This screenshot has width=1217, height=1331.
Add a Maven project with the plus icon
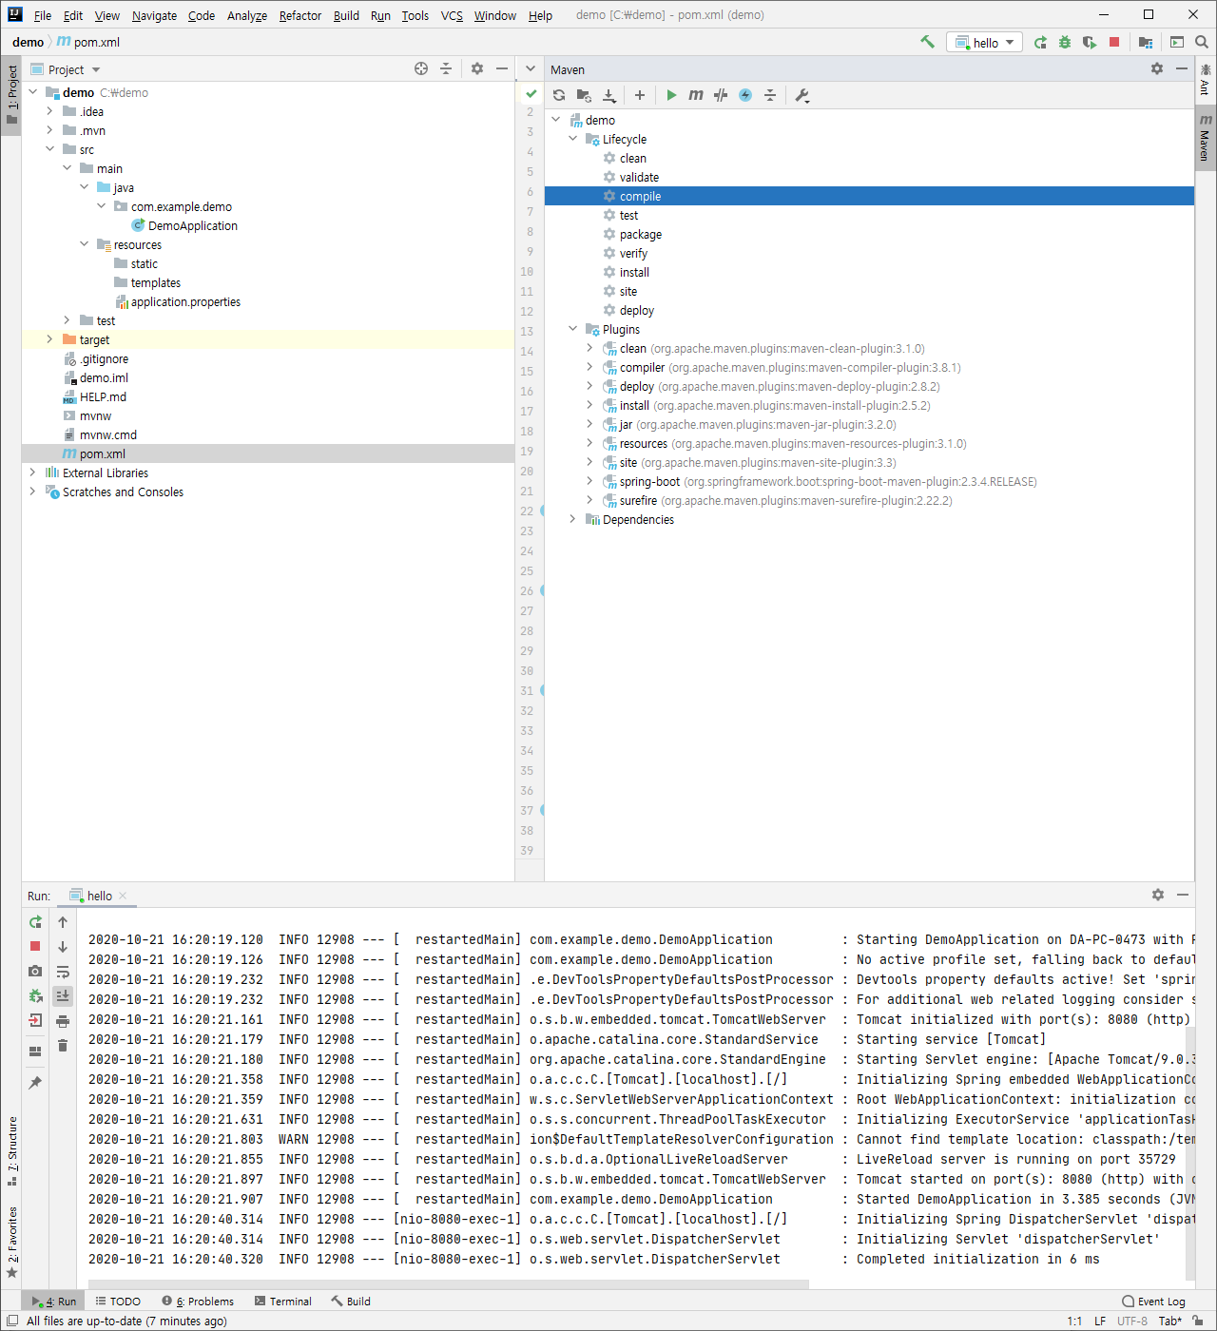click(x=640, y=95)
